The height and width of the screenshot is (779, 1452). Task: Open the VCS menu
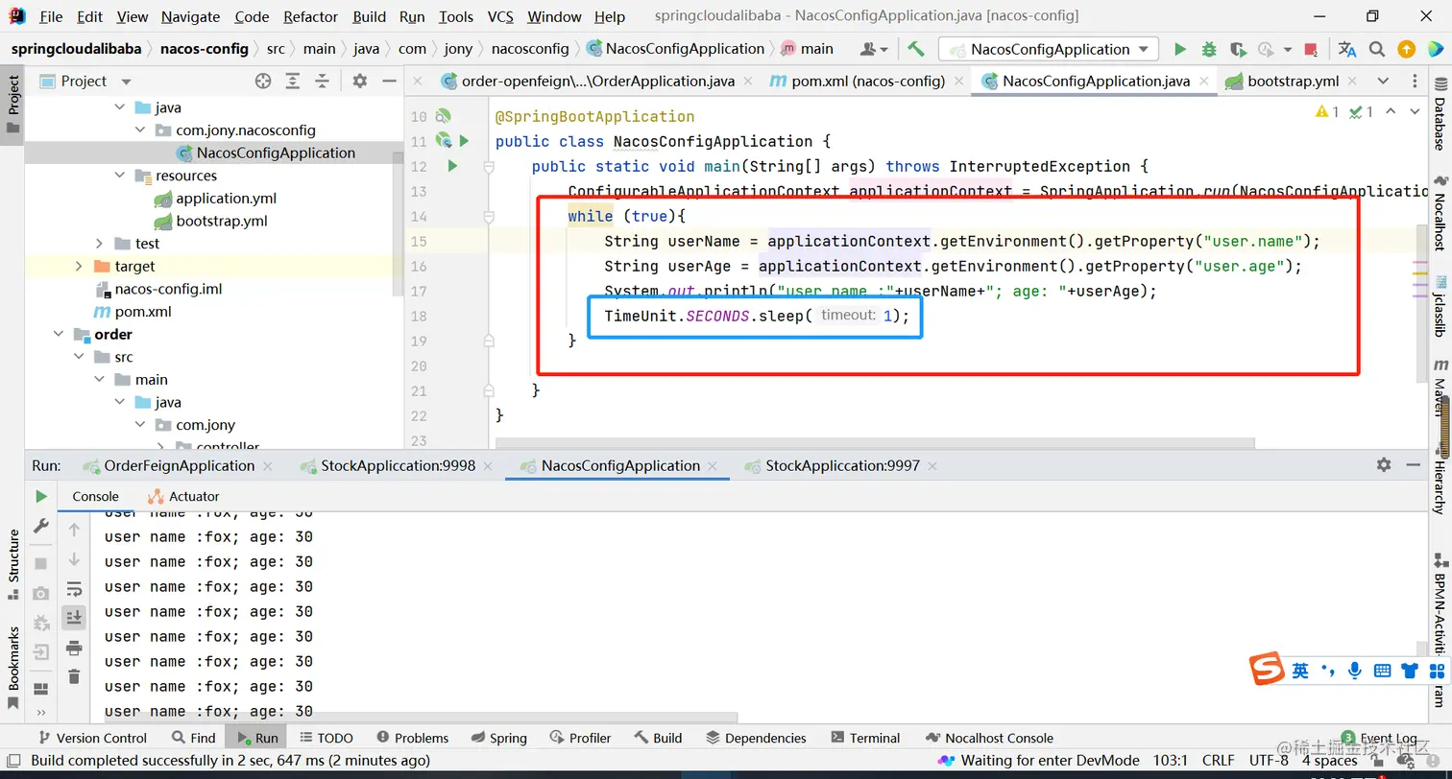point(500,16)
